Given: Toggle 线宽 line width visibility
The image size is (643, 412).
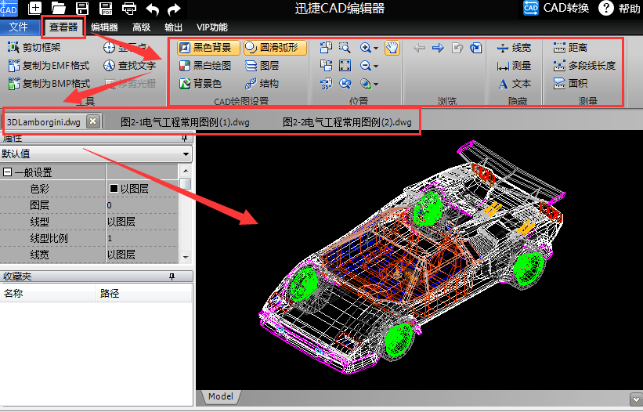Looking at the screenshot, I should point(514,48).
